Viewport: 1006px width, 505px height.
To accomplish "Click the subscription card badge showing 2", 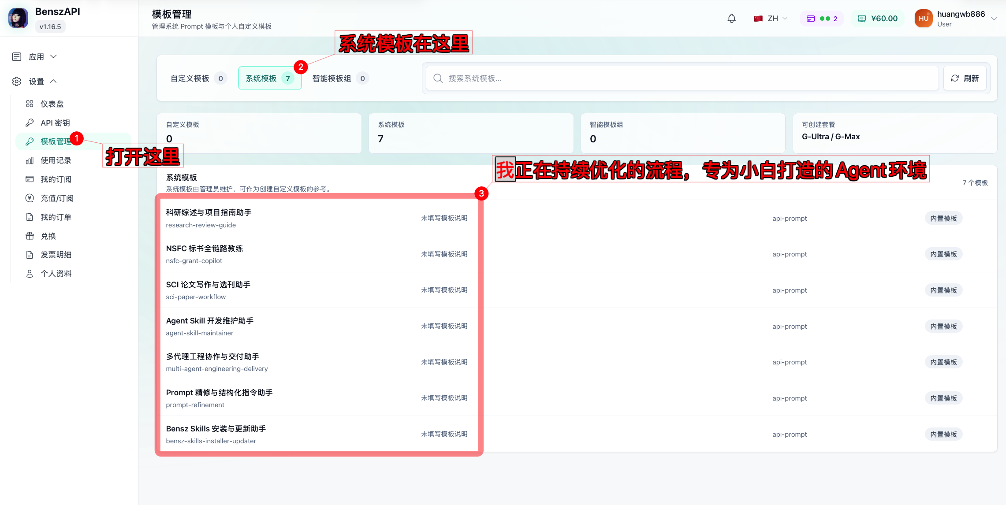I will 822,19.
